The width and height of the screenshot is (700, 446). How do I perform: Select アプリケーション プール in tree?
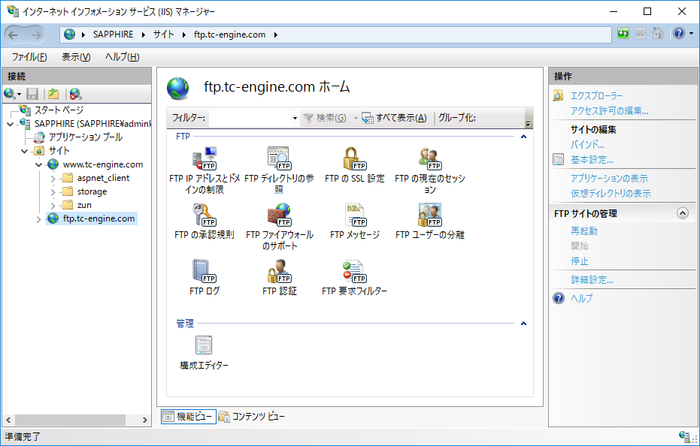(86, 137)
